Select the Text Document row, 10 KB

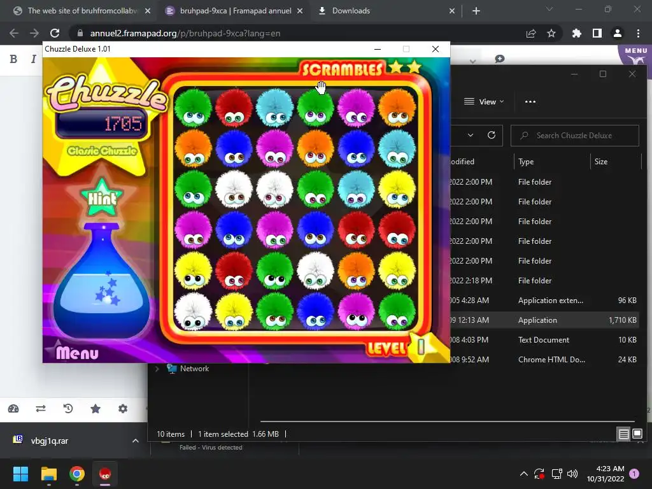[x=545, y=340]
